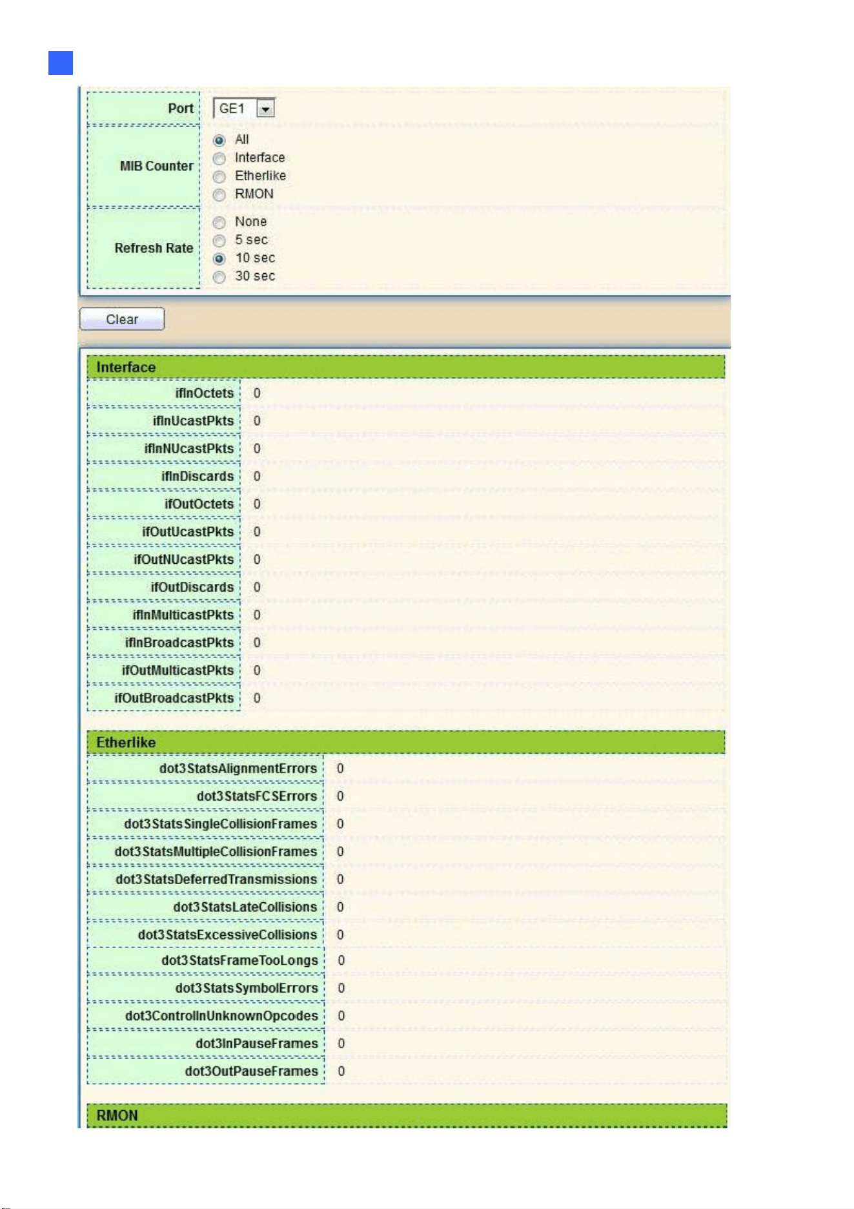Choose the RMON MIB Counter radio
Screen dimensions: 854x1209
219,194
